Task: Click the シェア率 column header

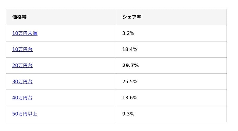Action: point(132,17)
